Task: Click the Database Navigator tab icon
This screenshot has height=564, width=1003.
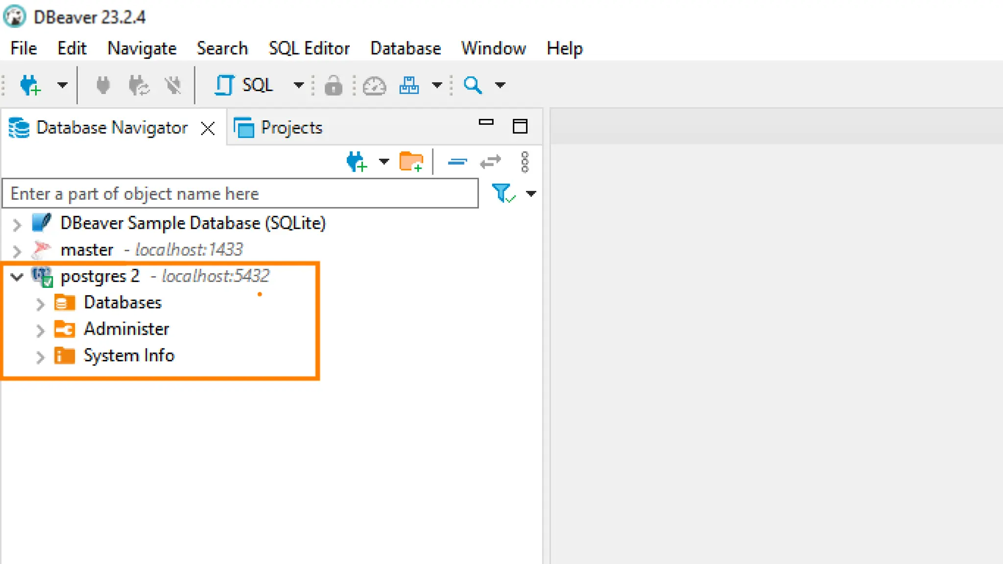Action: (19, 128)
